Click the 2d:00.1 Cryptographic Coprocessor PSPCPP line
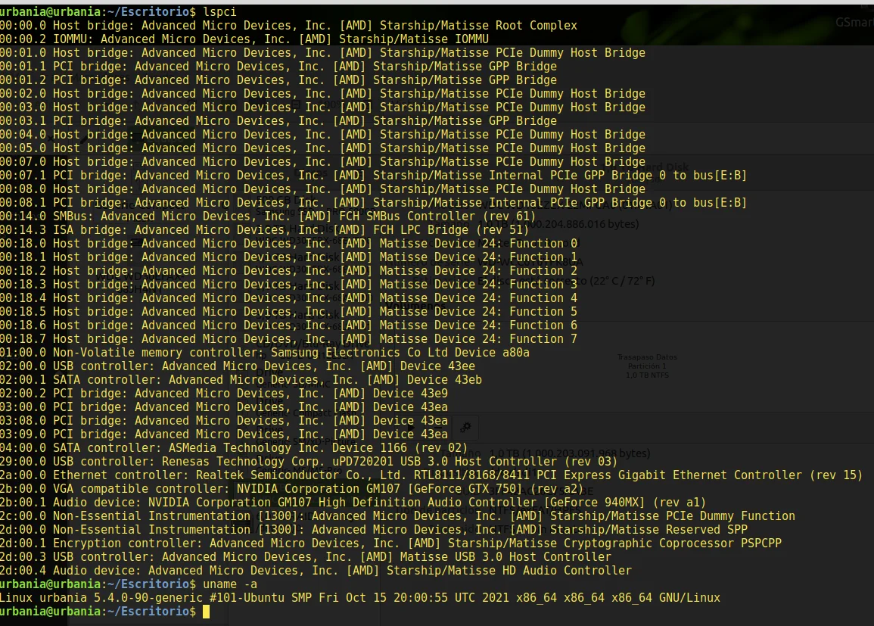The image size is (874, 626). [390, 544]
